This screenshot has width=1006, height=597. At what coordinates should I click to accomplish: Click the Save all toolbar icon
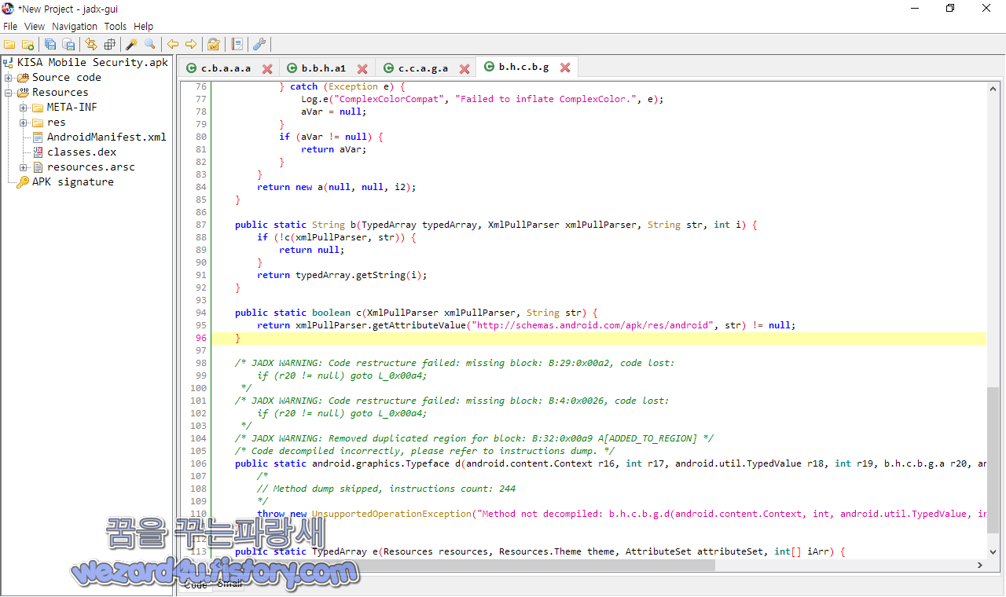50,45
